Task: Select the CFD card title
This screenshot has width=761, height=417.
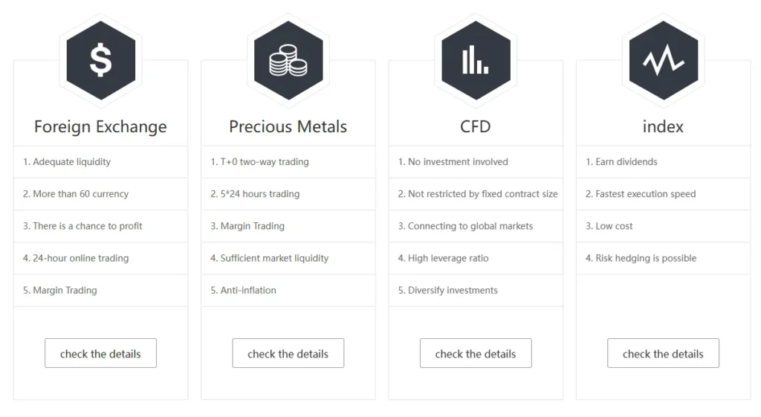Action: tap(476, 127)
